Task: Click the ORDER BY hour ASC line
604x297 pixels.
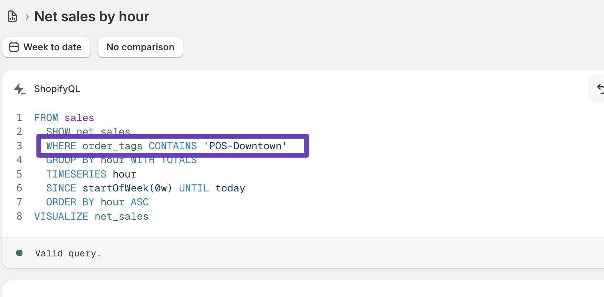Action: [97, 202]
